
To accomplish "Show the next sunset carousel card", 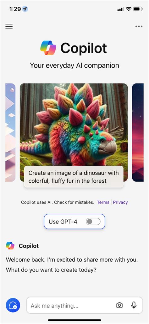I will [x=138, y=132].
